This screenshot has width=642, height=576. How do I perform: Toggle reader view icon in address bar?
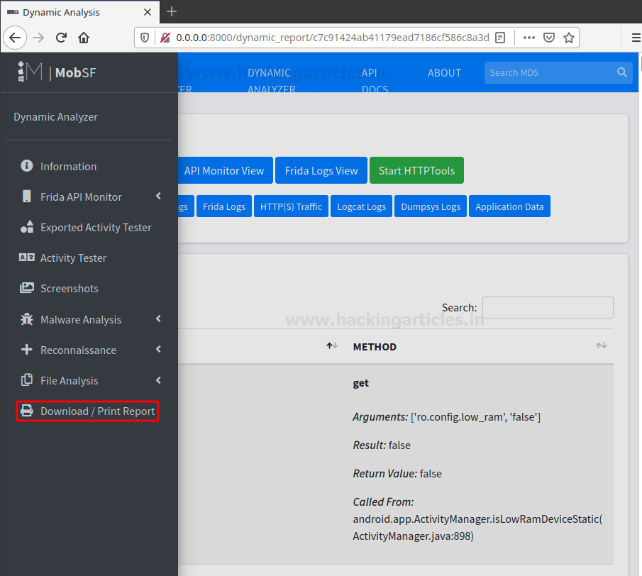pos(500,38)
